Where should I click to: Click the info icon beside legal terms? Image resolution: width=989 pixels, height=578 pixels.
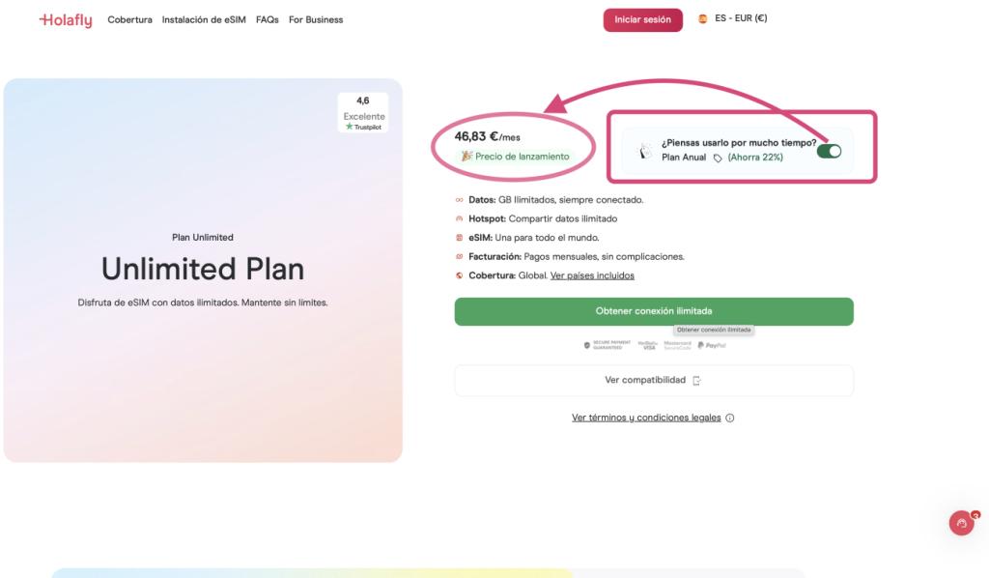click(729, 418)
